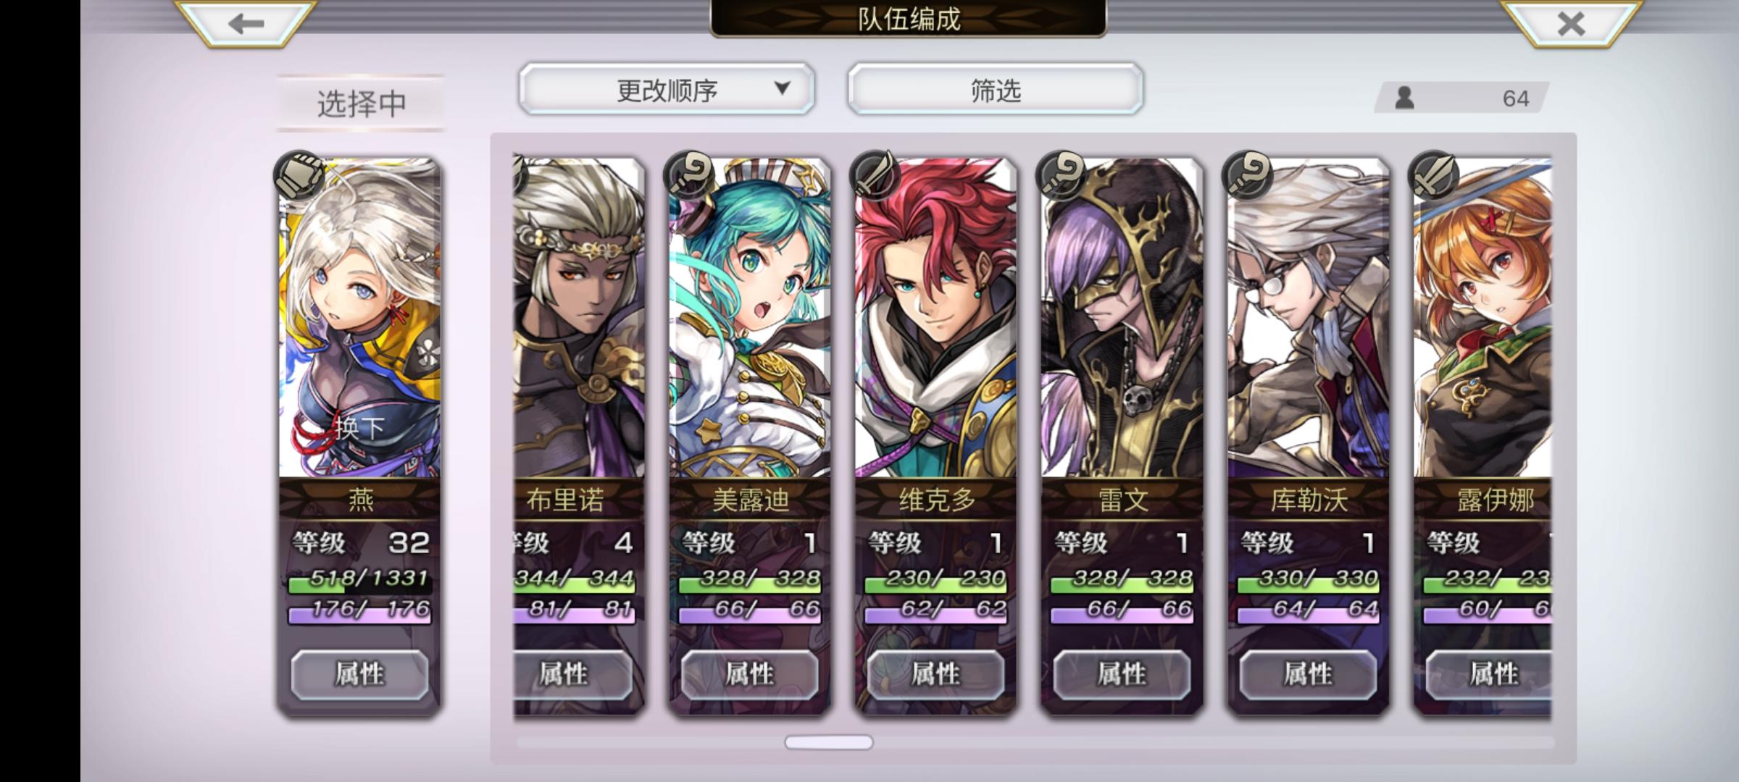Open 属性 for 美露迪

(749, 674)
